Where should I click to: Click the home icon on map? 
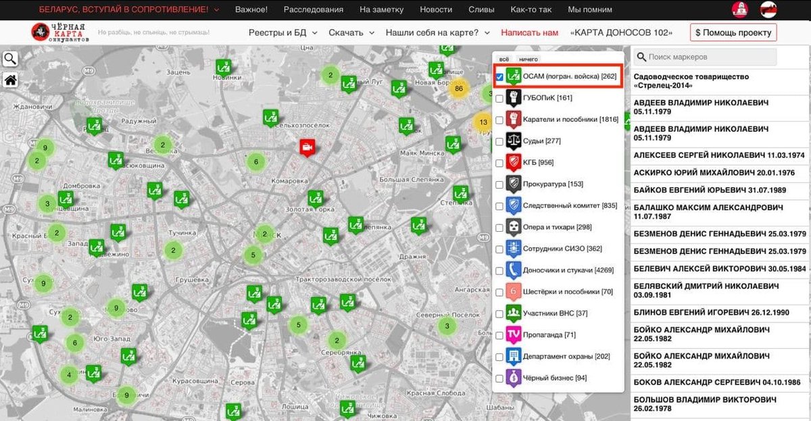click(10, 80)
